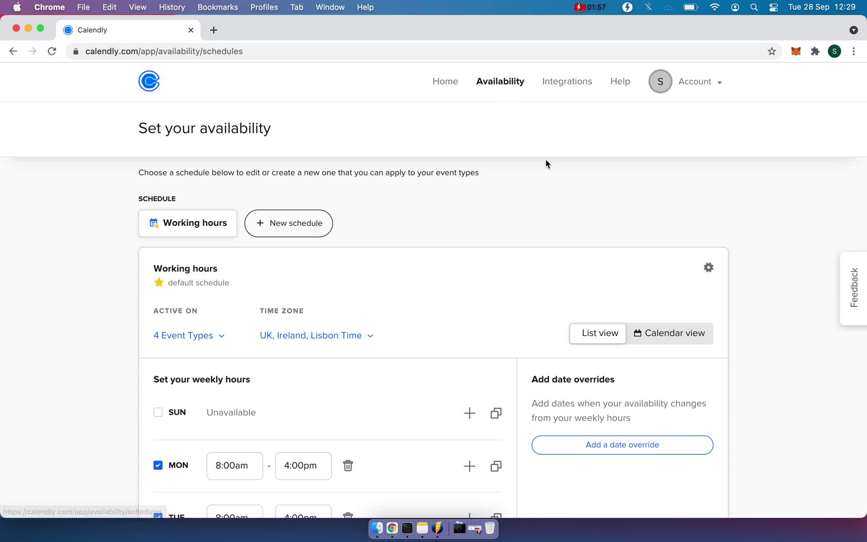867x542 pixels.
Task: Click the add time icon for Monday
Action: click(x=469, y=465)
